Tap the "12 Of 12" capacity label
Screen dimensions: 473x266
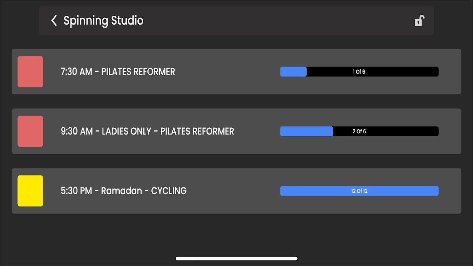click(x=359, y=191)
